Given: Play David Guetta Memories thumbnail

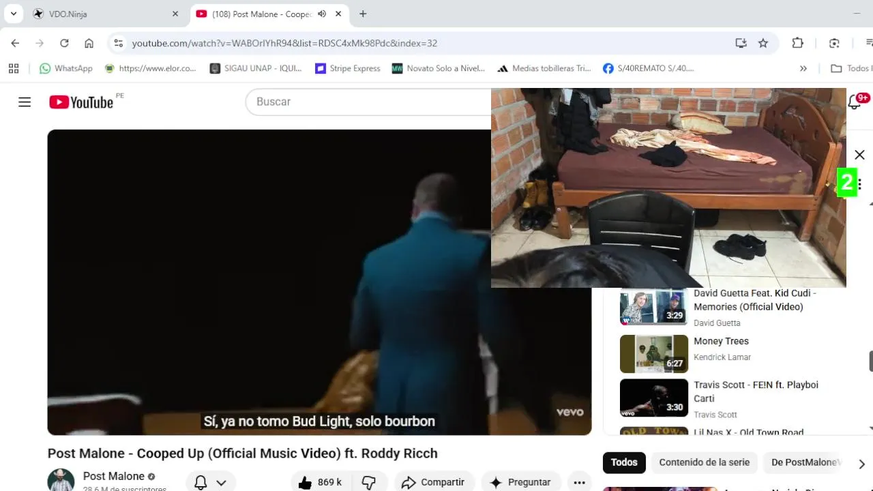Looking at the screenshot, I should [x=653, y=306].
